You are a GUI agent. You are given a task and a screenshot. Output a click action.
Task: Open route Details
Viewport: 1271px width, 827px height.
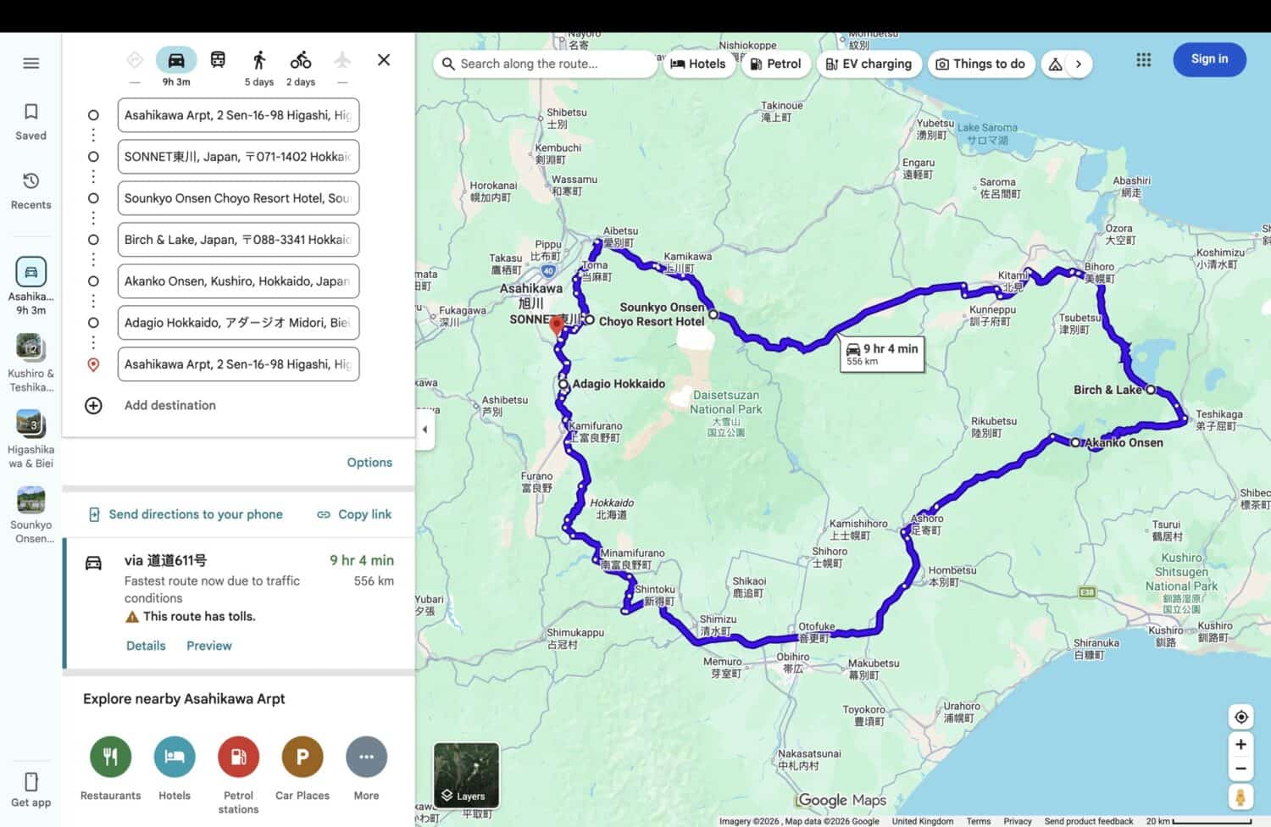(146, 646)
